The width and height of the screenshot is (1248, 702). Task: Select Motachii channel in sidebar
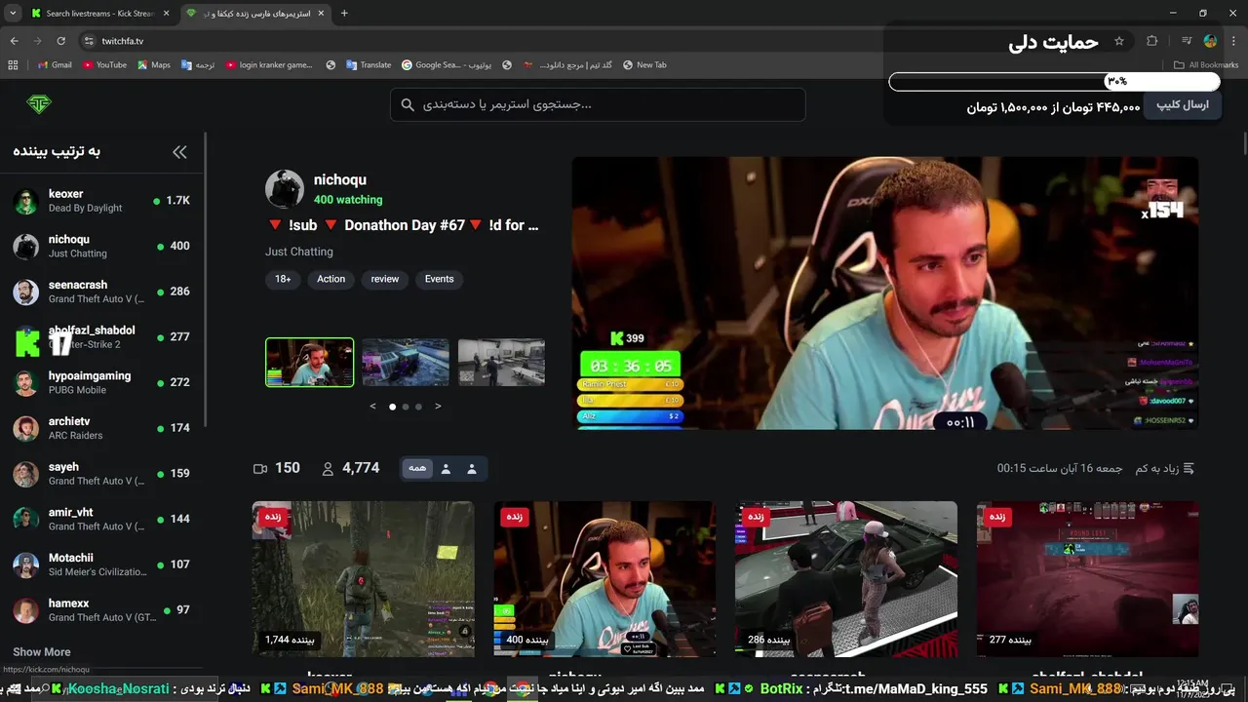[102, 565]
